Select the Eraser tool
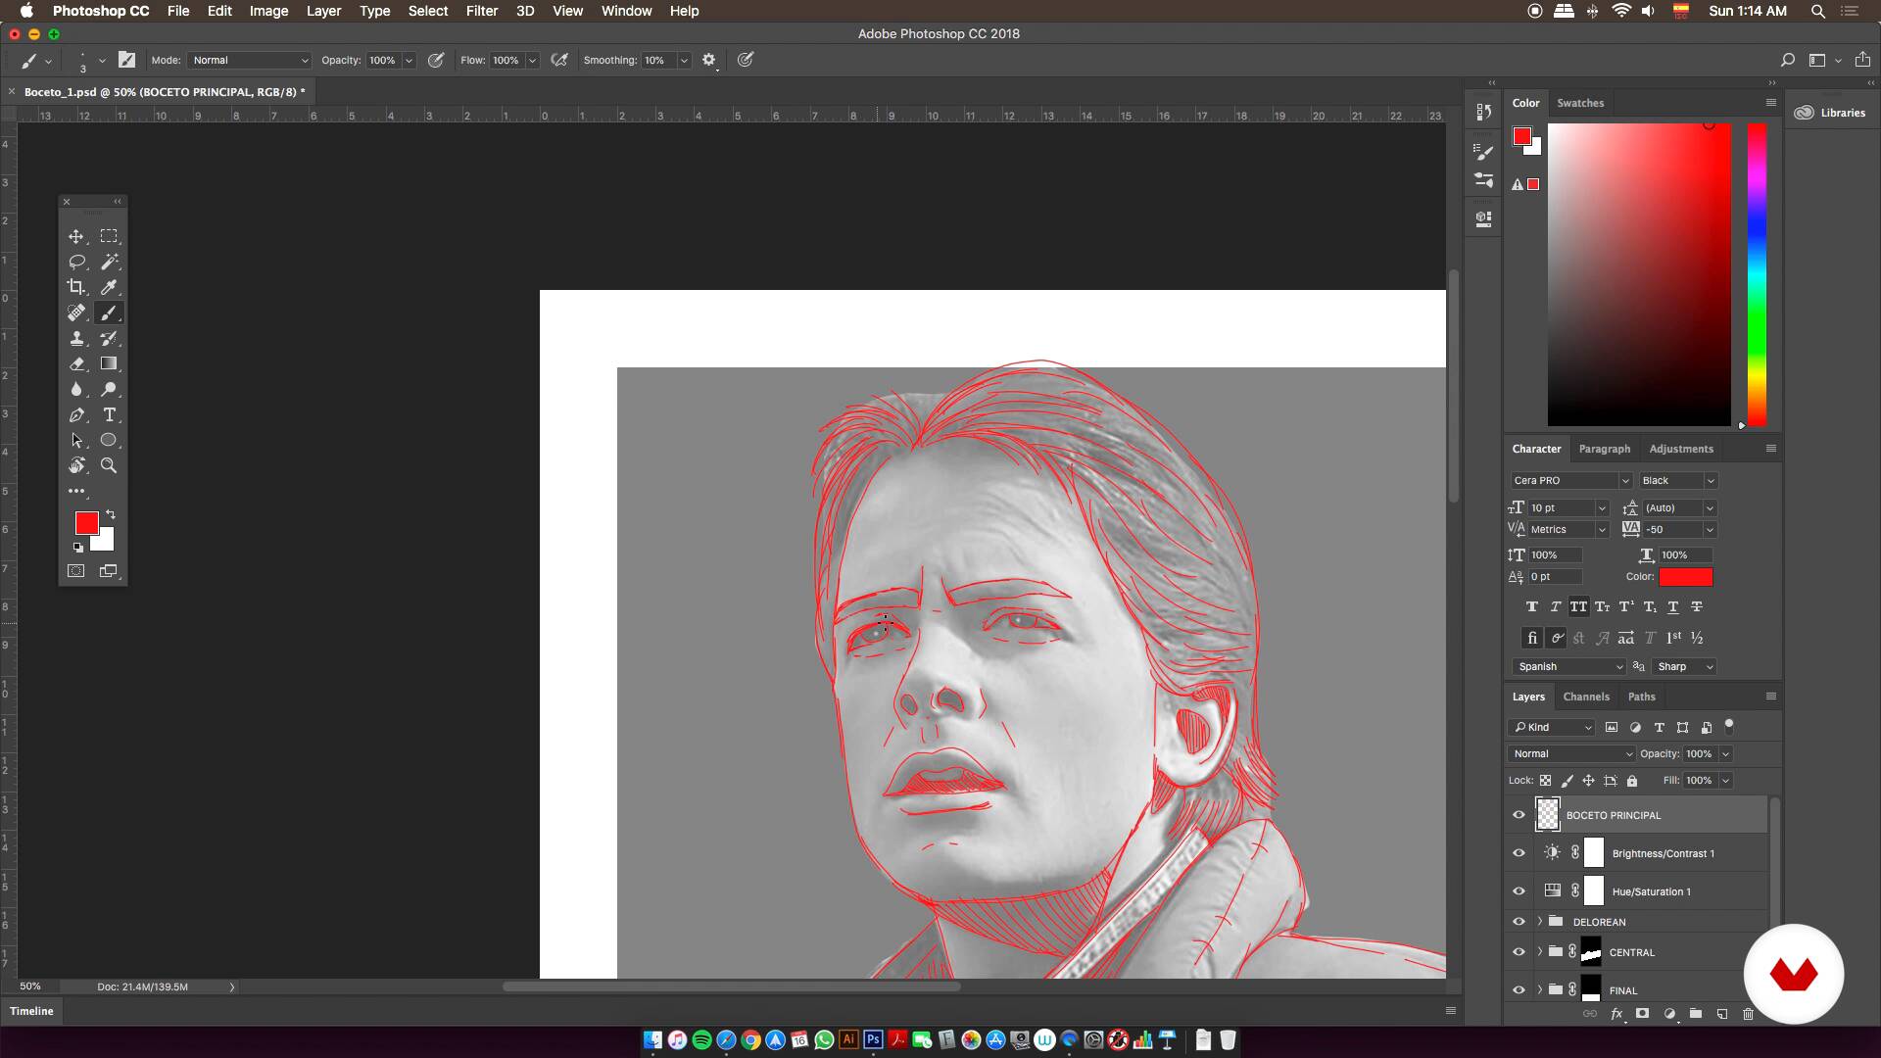 pyautogui.click(x=75, y=363)
